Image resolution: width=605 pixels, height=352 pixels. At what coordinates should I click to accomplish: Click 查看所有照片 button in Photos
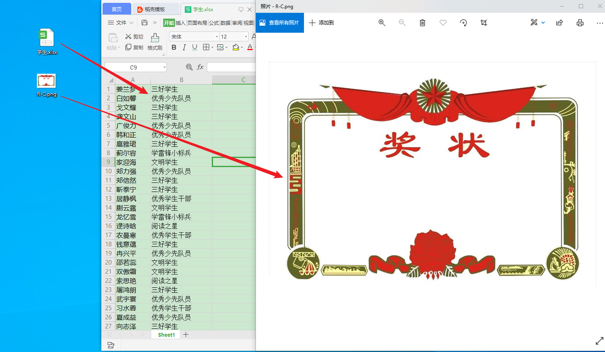[279, 23]
